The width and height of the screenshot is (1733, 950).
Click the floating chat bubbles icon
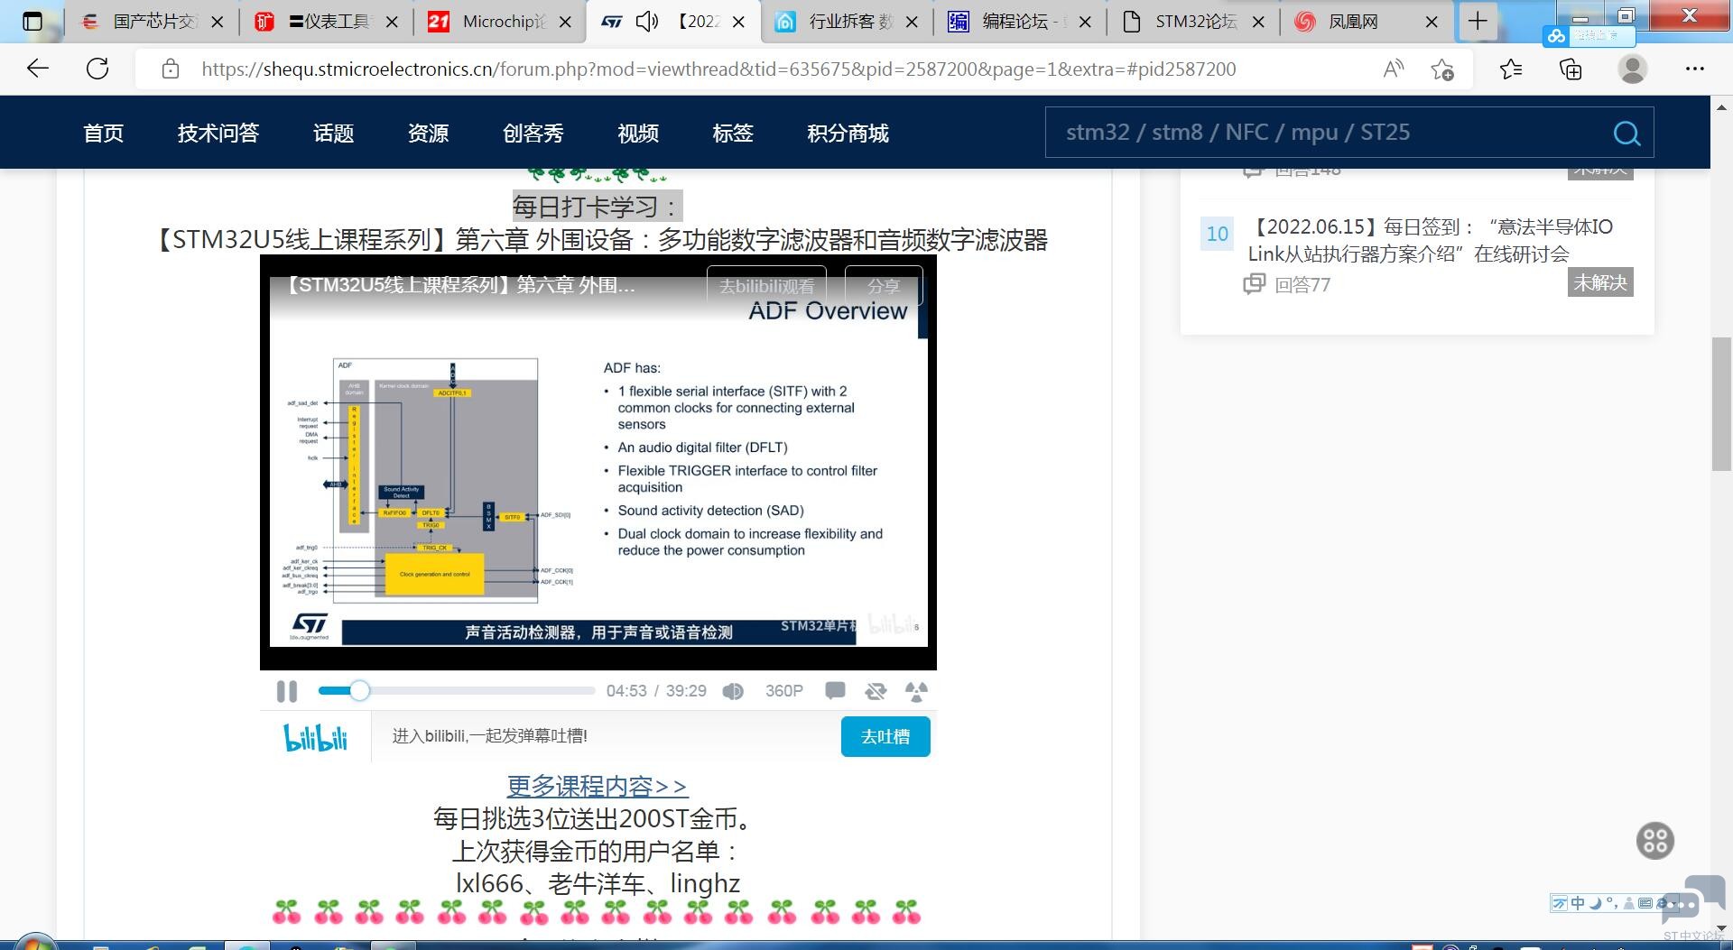(1692, 899)
